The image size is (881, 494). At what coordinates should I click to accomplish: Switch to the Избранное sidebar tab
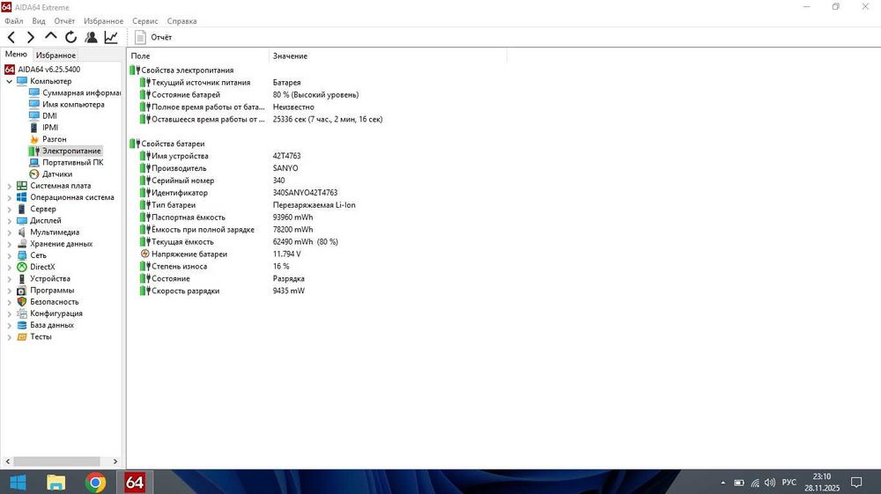tap(56, 55)
